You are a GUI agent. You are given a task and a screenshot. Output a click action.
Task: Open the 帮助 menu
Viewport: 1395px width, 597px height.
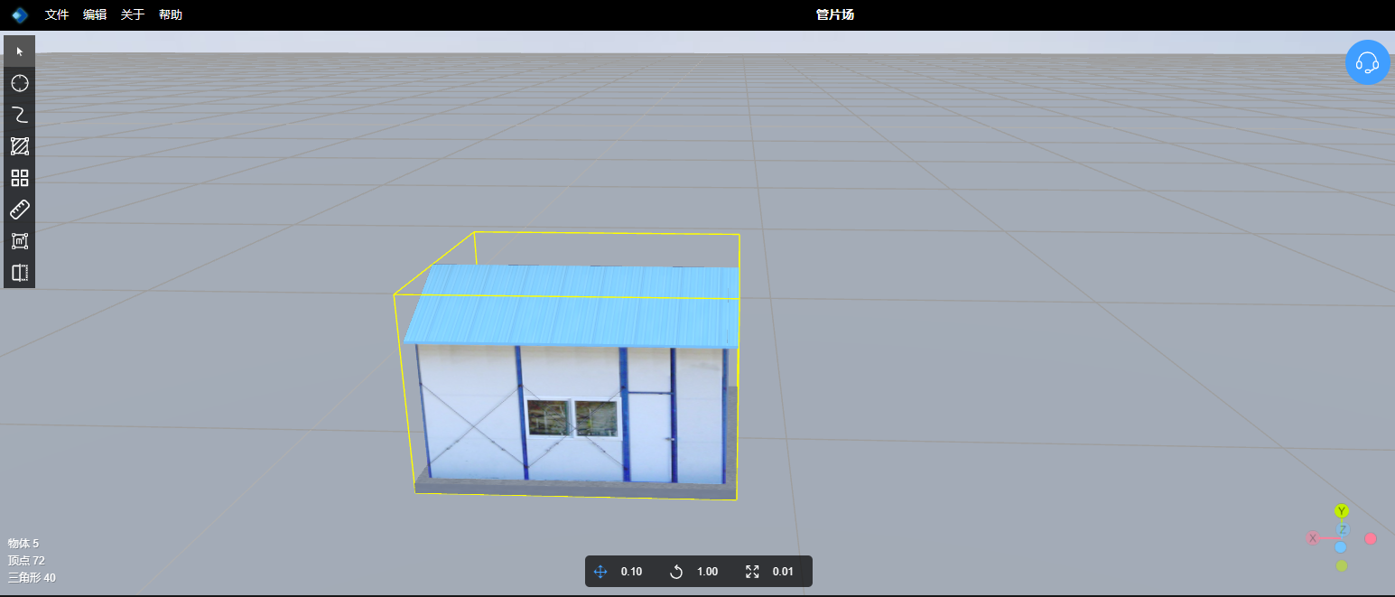pyautogui.click(x=171, y=14)
